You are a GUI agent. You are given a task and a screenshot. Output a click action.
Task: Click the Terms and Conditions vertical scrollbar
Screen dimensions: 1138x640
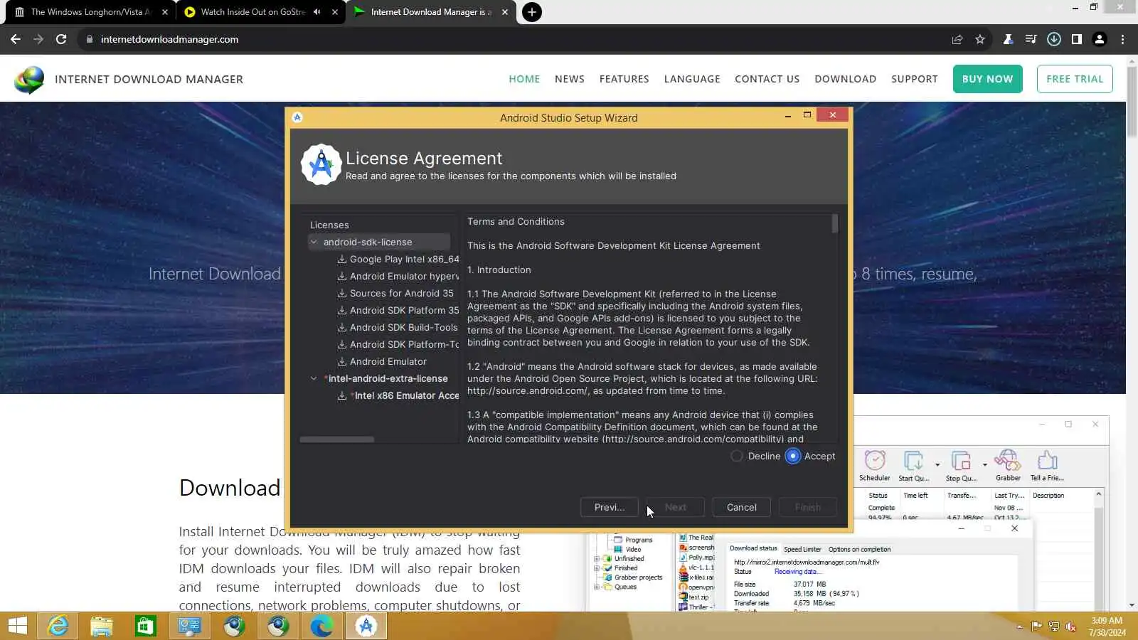tap(835, 223)
